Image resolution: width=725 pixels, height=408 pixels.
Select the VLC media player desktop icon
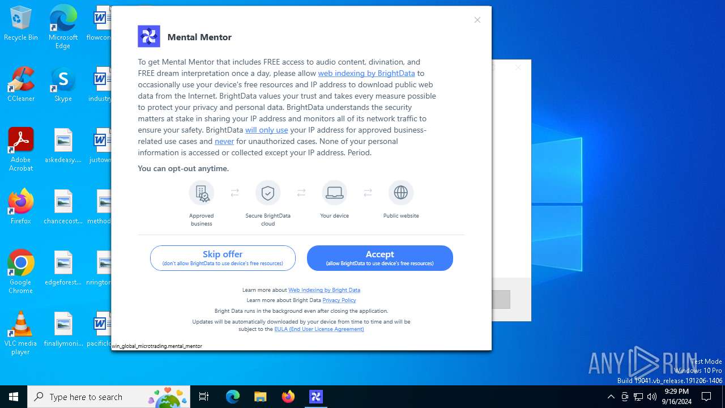click(x=21, y=333)
